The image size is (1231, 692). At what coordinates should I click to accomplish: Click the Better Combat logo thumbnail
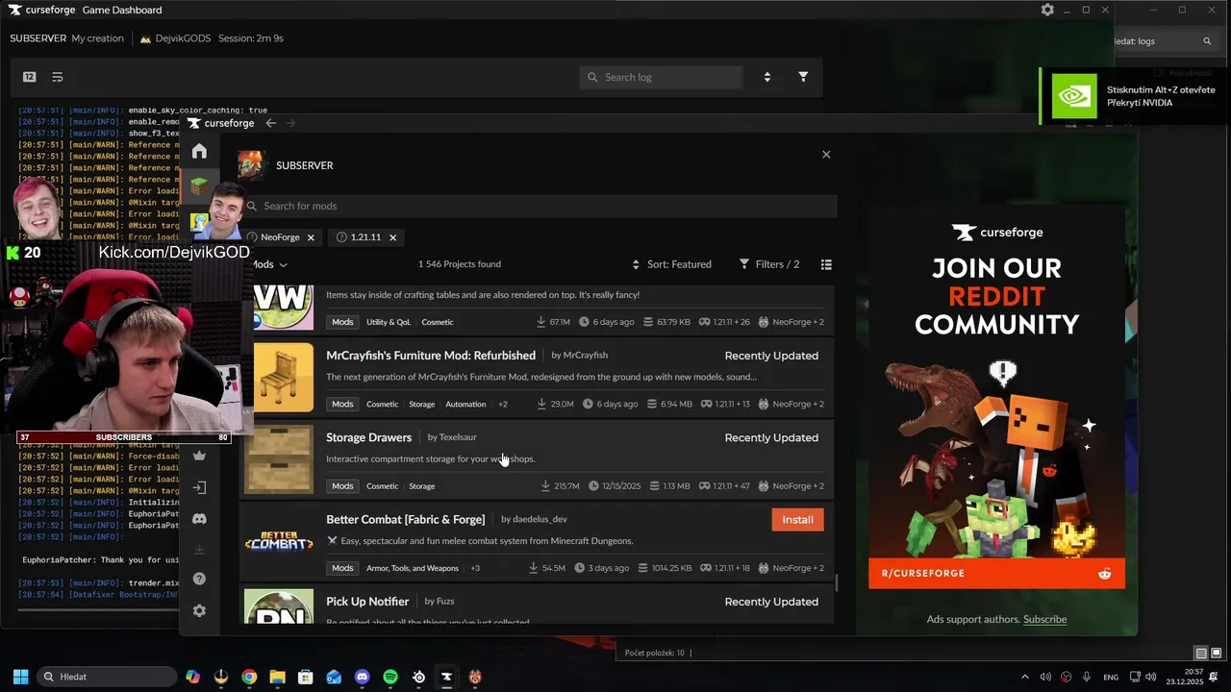pos(279,542)
